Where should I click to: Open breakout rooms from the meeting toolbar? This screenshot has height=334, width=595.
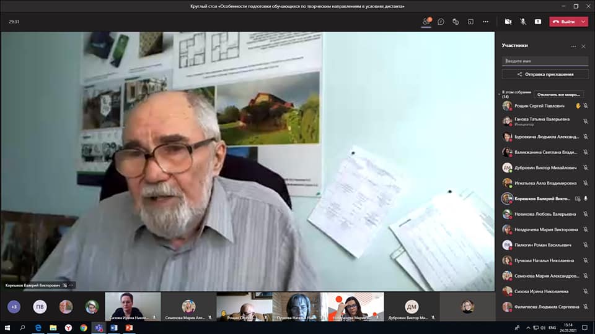[470, 21]
